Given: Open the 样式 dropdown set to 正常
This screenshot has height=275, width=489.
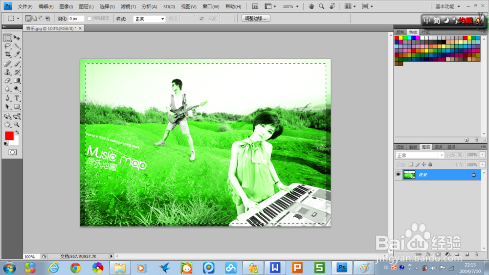Looking at the screenshot, I should click(149, 19).
